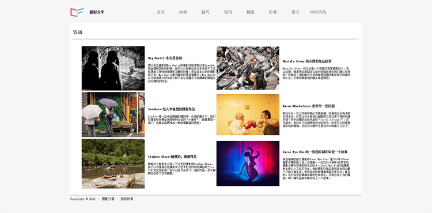Open the black-and-white silhouette photo thumbnail
432x213 pixels.
click(x=113, y=68)
